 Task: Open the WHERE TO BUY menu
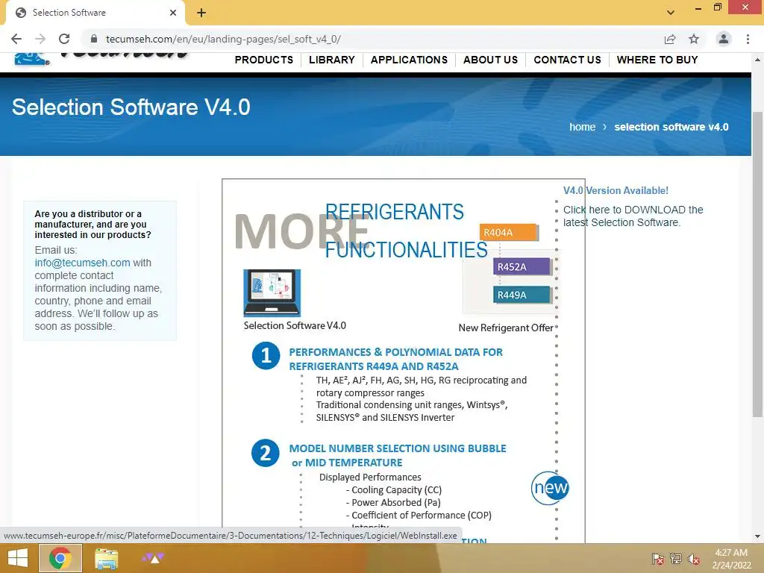tap(657, 60)
